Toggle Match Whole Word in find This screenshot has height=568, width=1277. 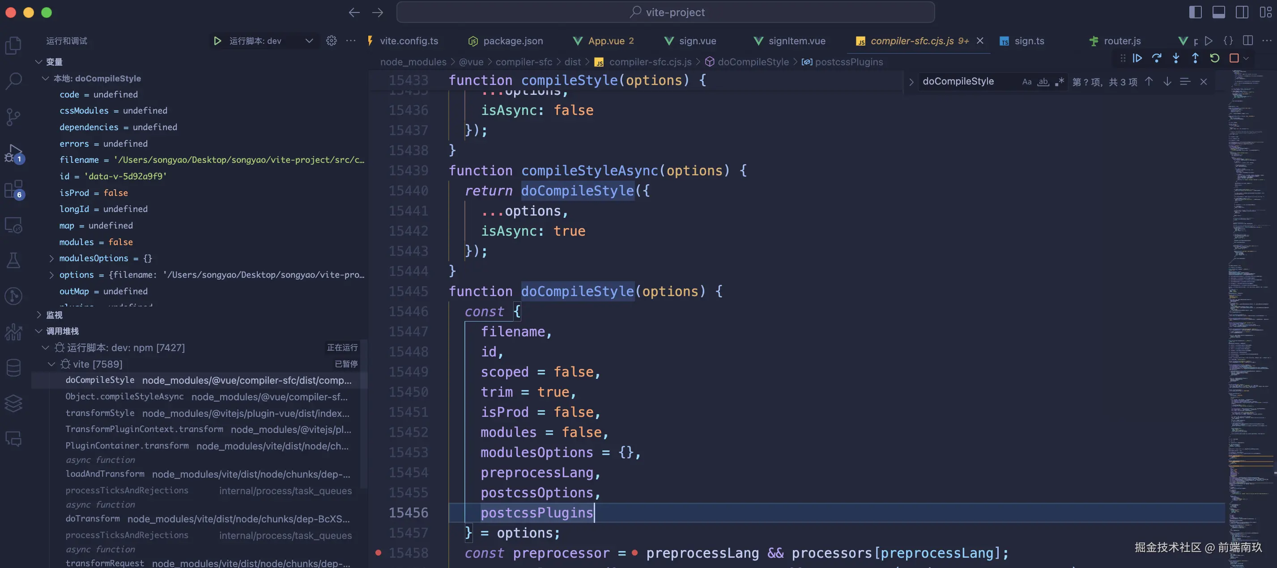[x=1043, y=82]
